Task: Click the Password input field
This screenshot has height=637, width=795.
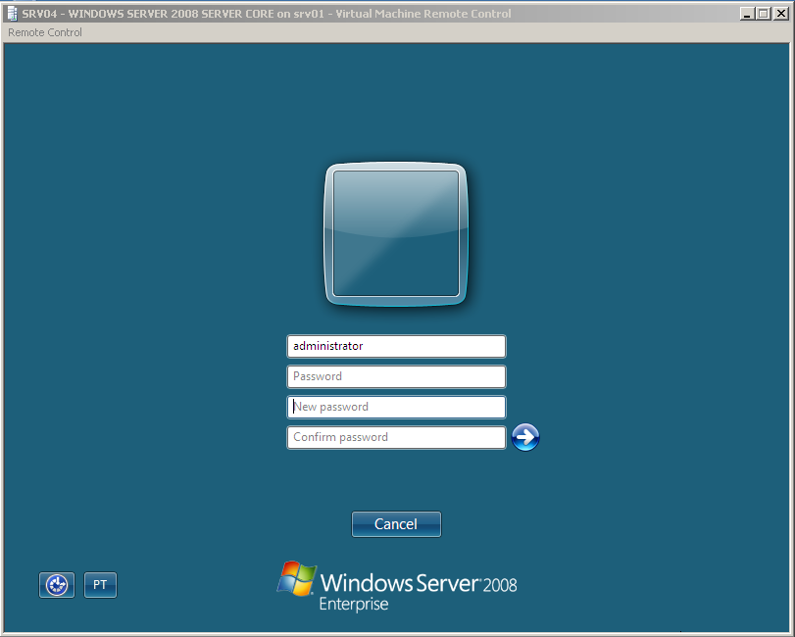Action: pos(396,376)
